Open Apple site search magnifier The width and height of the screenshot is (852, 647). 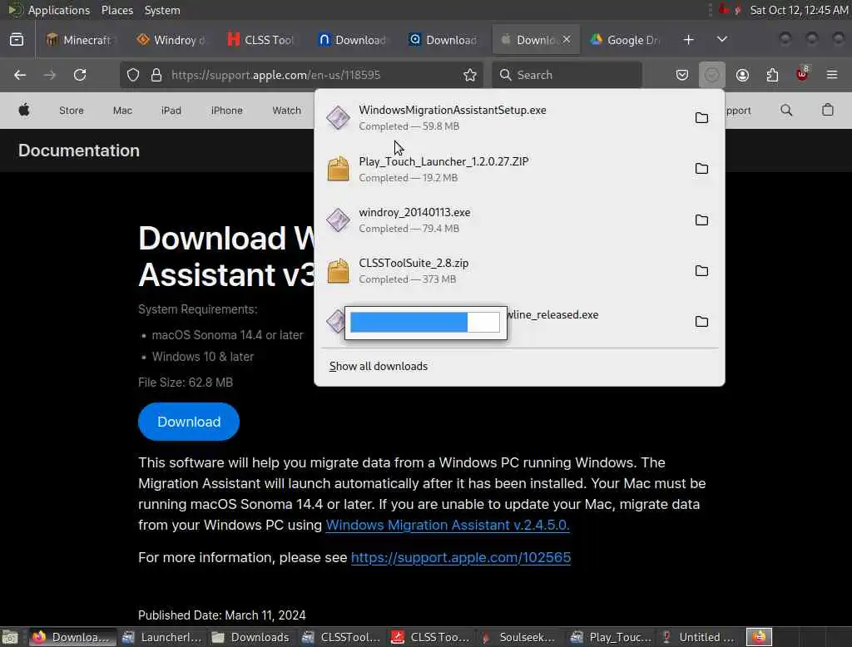pos(786,111)
